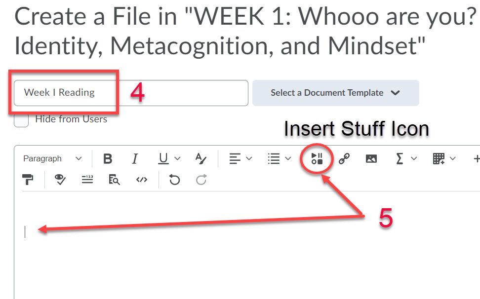Select the font color icon
Image resolution: width=480 pixels, height=299 pixels.
[200, 158]
